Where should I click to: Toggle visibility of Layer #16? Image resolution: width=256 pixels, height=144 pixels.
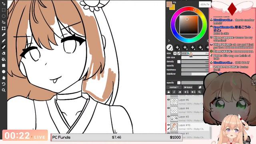click(168, 125)
